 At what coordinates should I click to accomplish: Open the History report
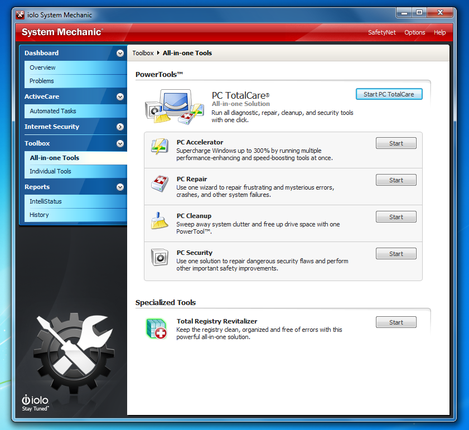tap(76, 215)
